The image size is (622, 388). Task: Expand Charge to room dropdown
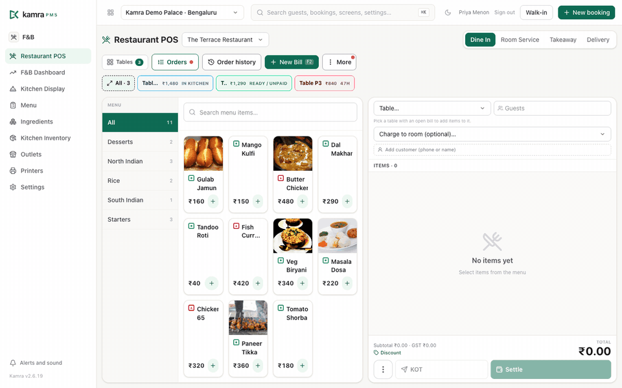coord(492,135)
